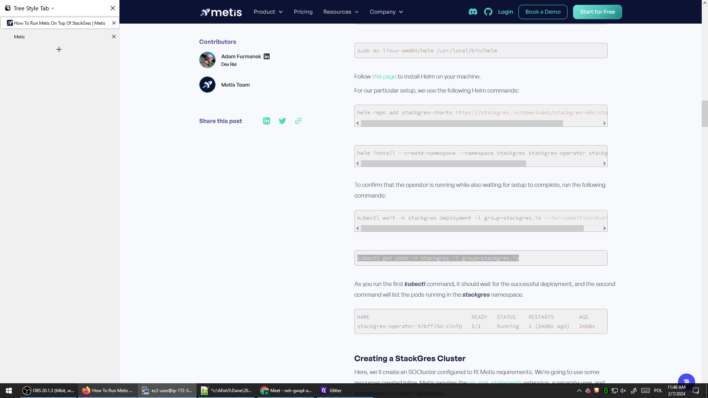Switch to the Notepad++ taskbar item
Viewport: 708px width, 398px height.
[x=226, y=391]
